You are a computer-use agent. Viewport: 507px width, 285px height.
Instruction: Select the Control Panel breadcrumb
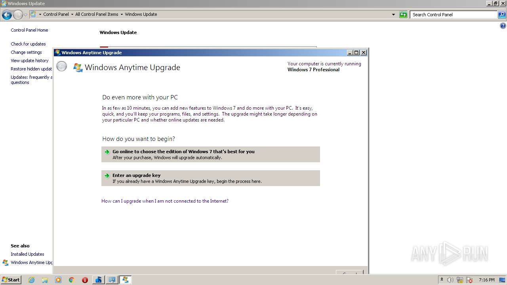point(56,14)
